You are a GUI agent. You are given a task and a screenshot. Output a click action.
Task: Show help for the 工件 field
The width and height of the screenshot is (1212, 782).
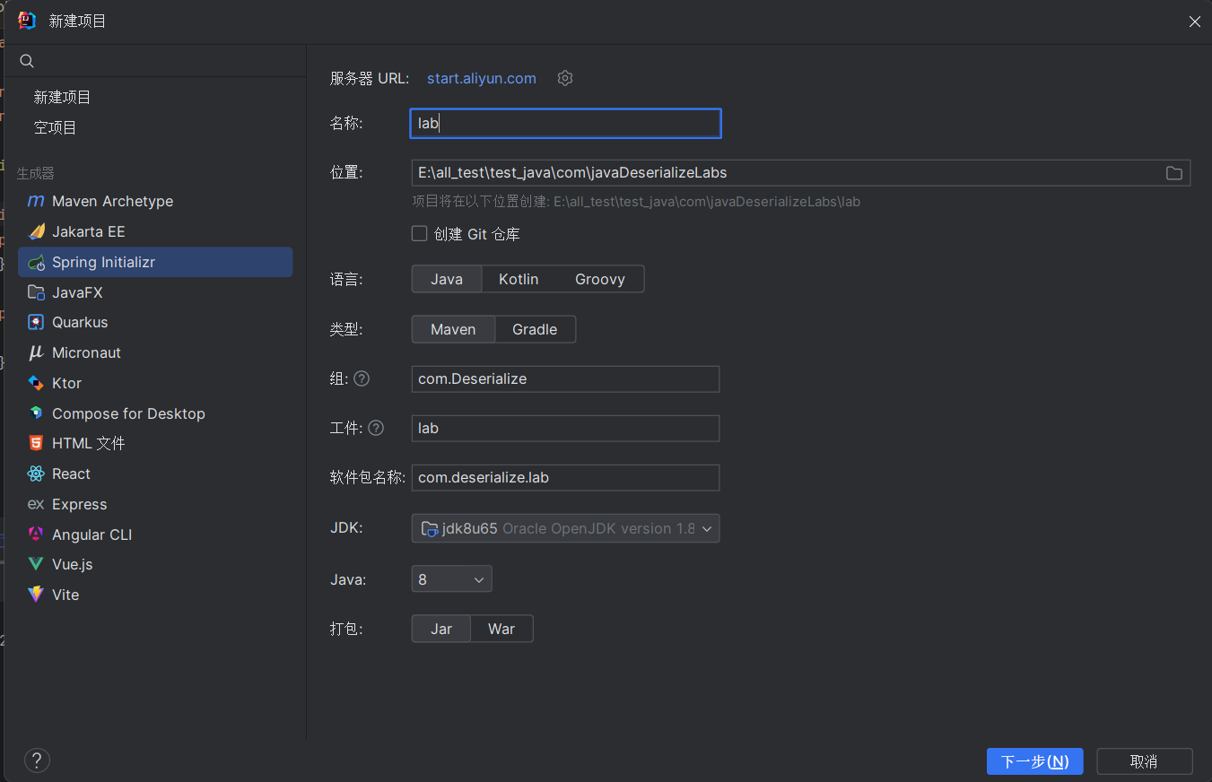coord(376,428)
